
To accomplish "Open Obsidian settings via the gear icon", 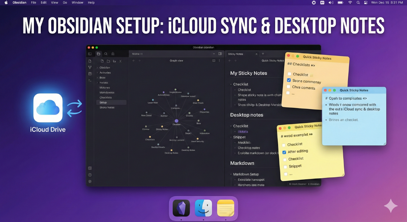I will click(90, 181).
